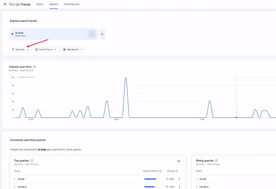
Task: Click the Google Trends logo
Action: point(20,4)
